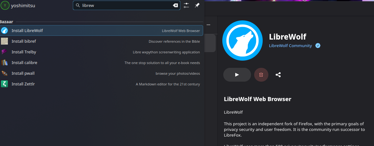Click the yoshimitsu username label

click(x=23, y=5)
